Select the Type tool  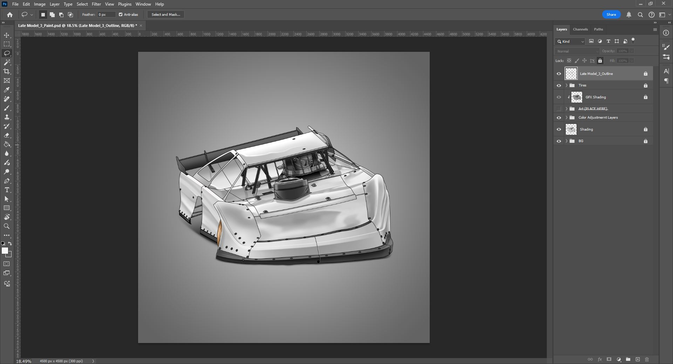click(7, 190)
